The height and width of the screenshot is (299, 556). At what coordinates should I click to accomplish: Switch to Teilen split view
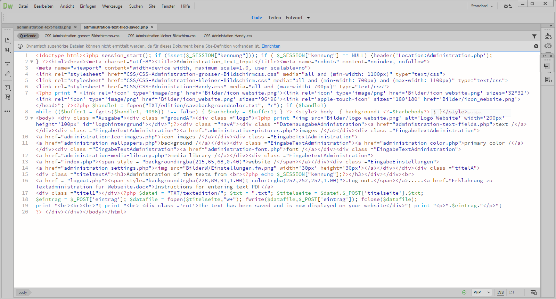coord(275,18)
